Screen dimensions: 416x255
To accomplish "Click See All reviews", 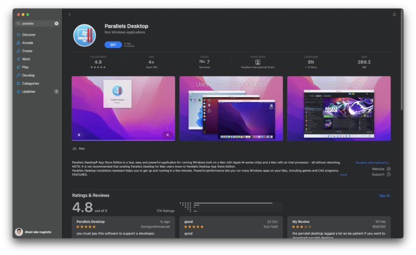I will pos(385,196).
